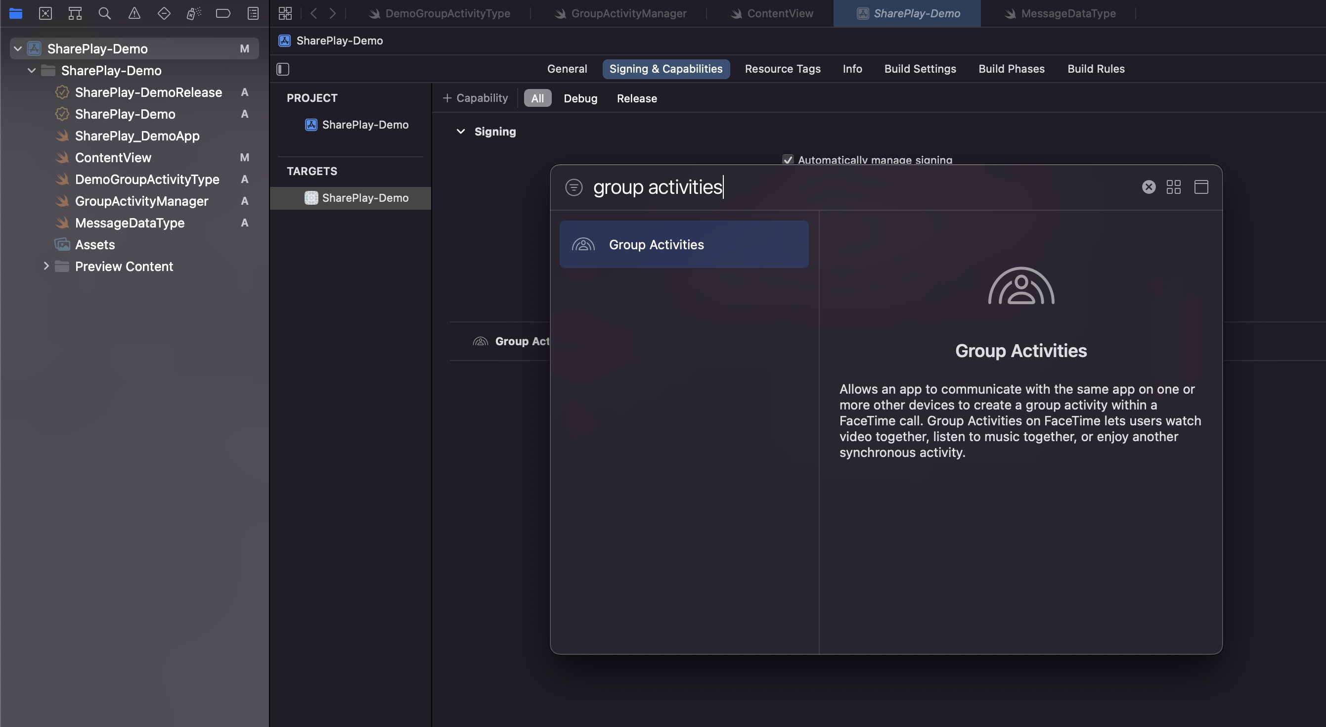The width and height of the screenshot is (1326, 727).
Task: Choose Group Activities in capability results
Action: [x=684, y=245]
